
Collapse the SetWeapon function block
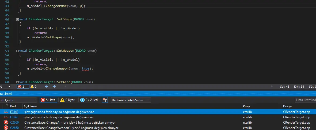(17, 51)
